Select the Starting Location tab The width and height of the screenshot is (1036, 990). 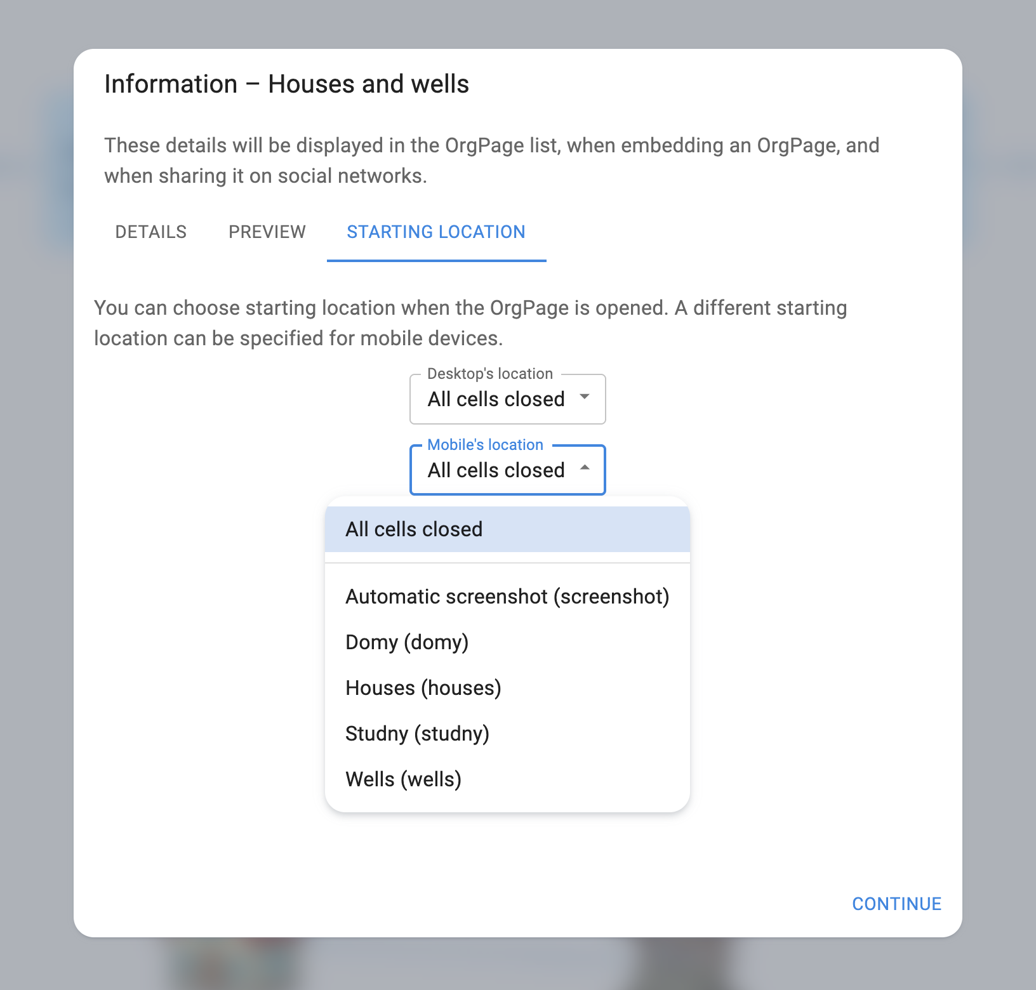click(436, 232)
